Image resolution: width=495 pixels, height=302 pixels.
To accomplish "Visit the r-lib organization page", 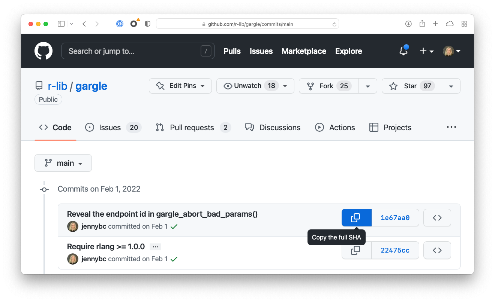I will click(x=58, y=86).
